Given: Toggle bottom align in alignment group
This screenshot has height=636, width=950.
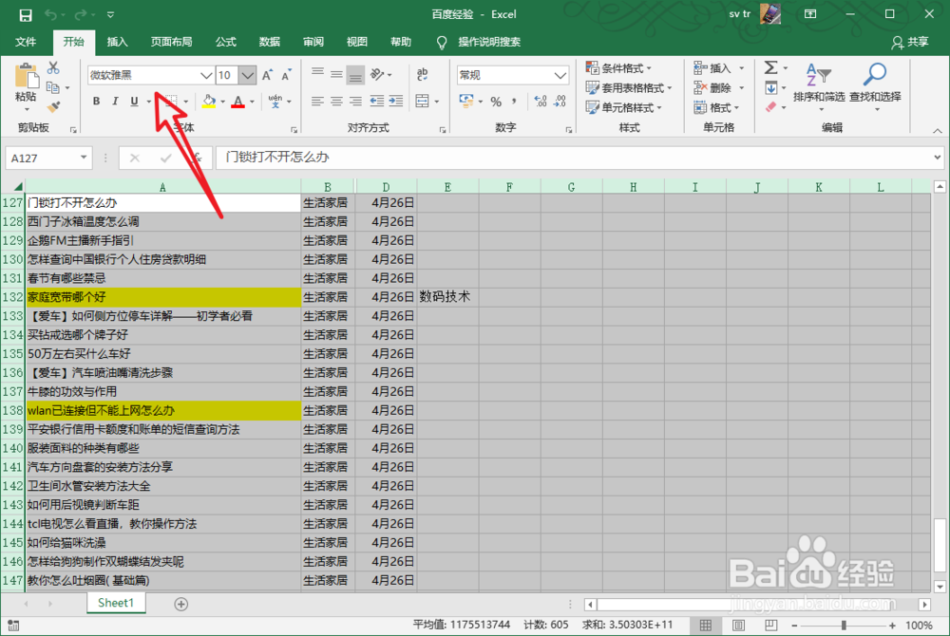Looking at the screenshot, I should coord(355,74).
